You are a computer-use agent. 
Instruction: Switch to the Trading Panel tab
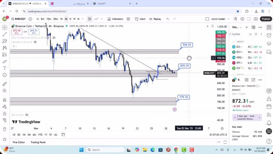38,142
